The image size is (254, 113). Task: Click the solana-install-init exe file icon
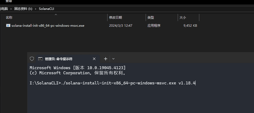8,26
